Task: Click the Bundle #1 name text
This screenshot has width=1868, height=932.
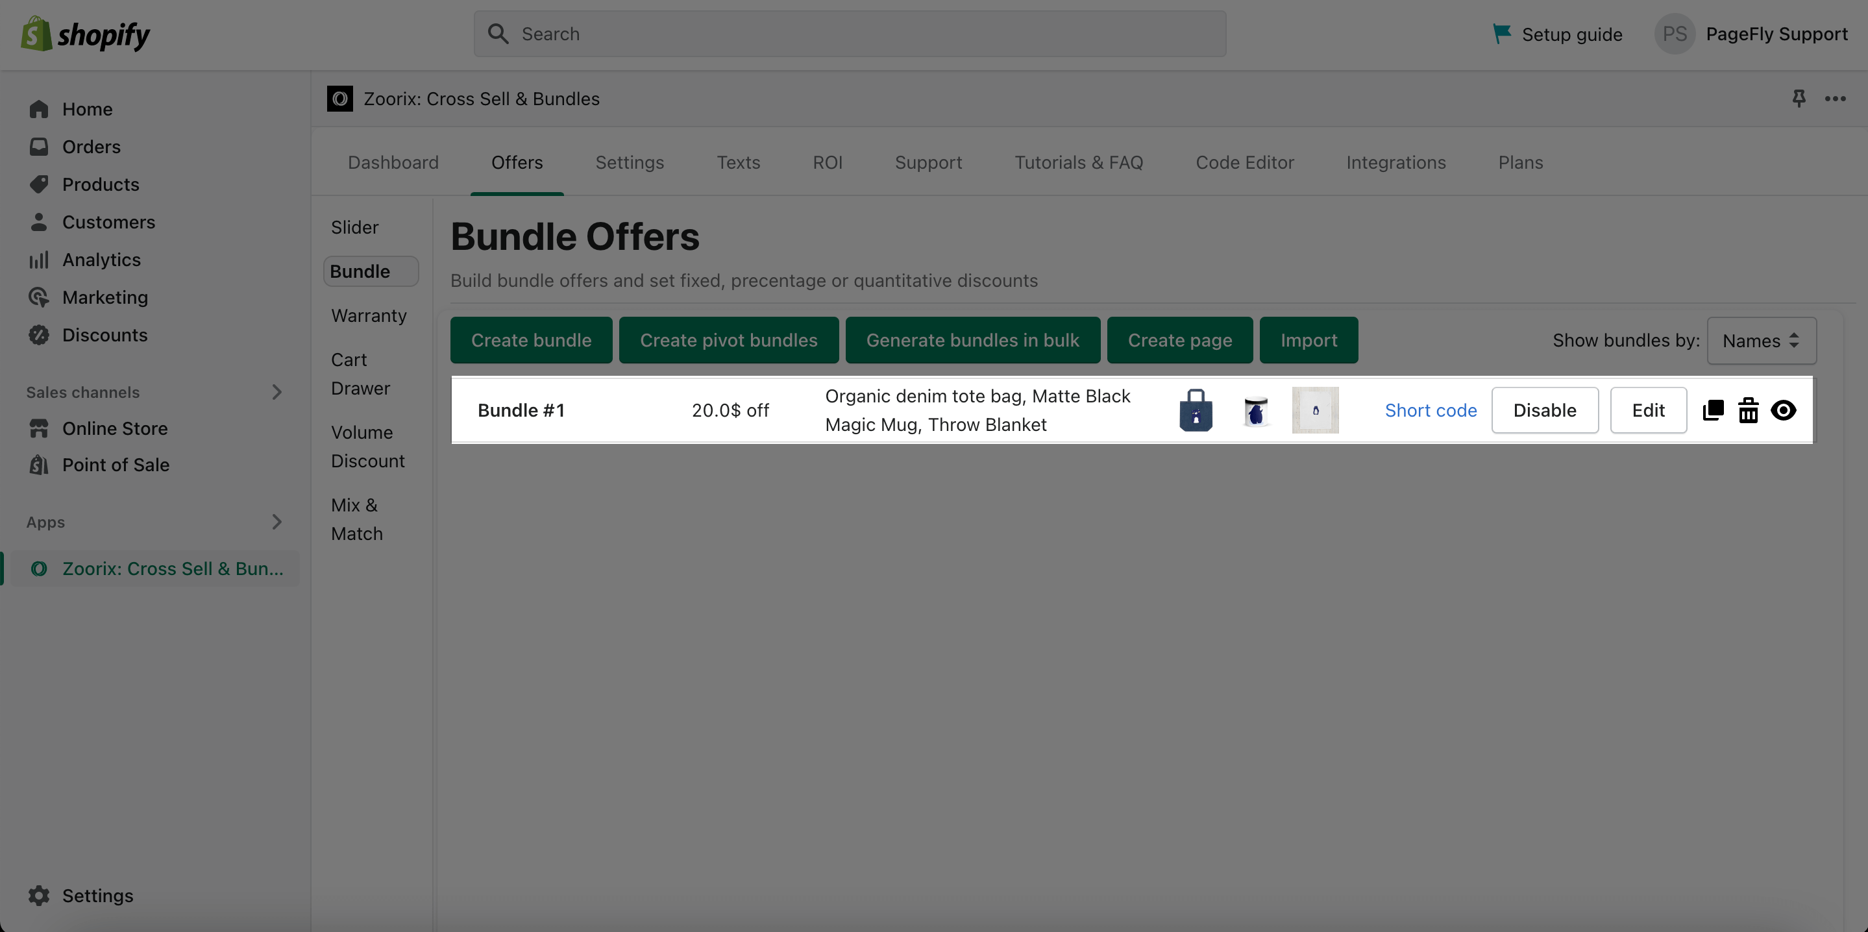Action: tap(521, 411)
